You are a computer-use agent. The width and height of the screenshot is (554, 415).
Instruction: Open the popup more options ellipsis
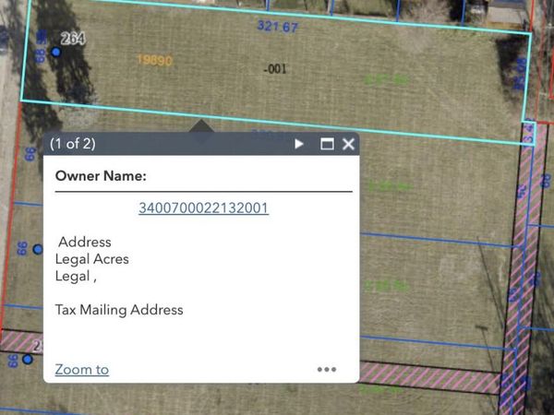coord(326,369)
